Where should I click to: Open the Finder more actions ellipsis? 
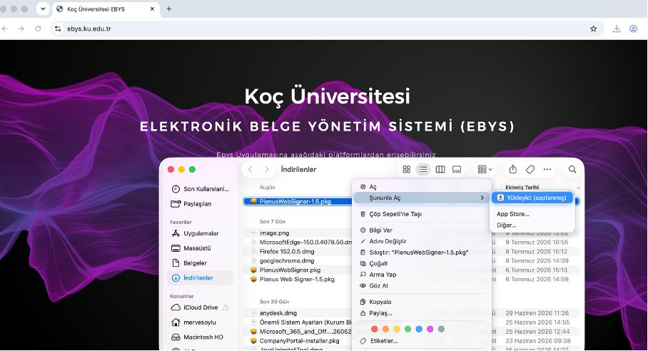point(547,169)
